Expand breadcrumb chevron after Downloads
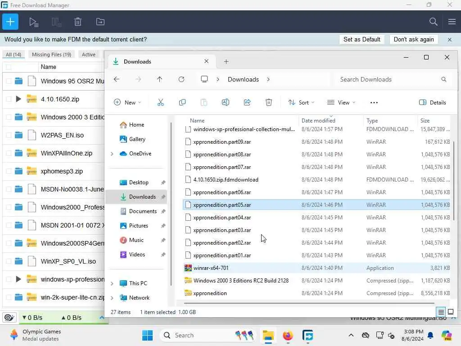This screenshot has height=346, width=461. coord(268,79)
